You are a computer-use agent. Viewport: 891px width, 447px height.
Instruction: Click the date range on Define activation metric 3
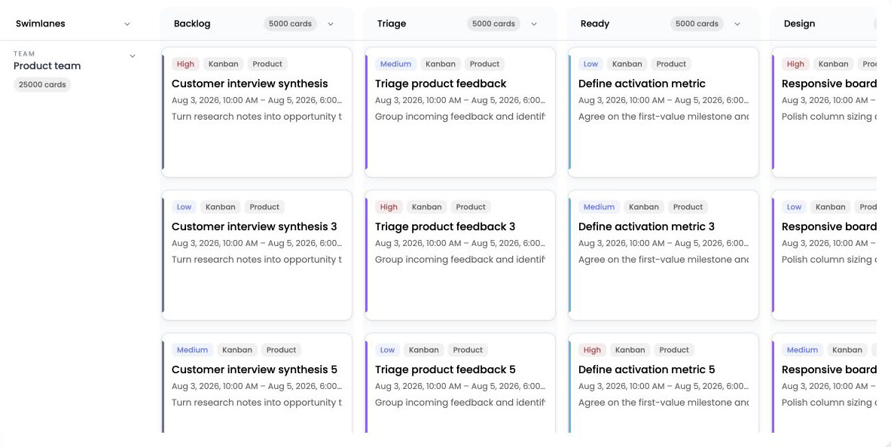[x=664, y=243]
